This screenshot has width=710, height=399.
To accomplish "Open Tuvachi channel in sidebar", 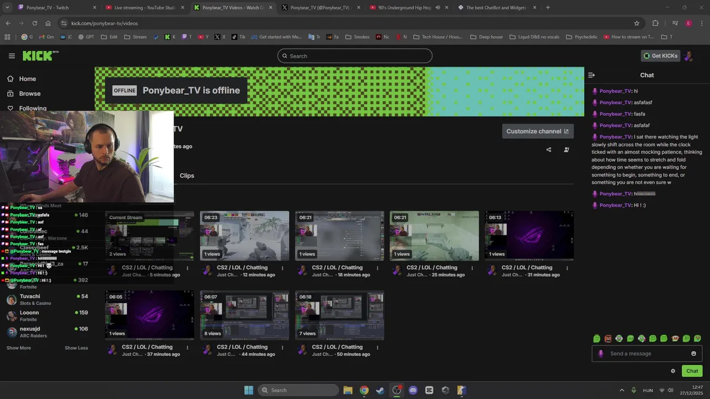I will [47, 300].
